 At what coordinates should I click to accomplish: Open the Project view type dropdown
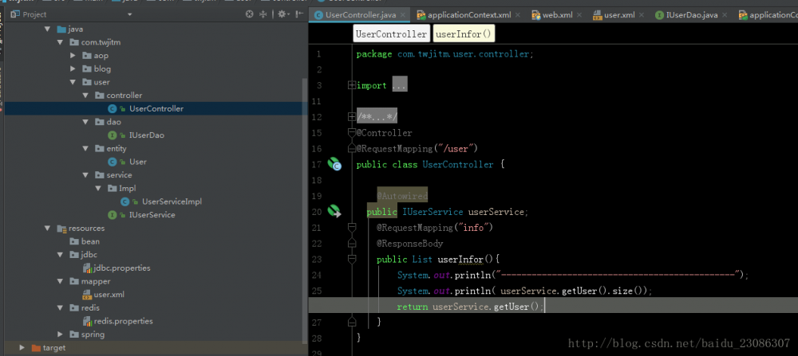click(130, 14)
